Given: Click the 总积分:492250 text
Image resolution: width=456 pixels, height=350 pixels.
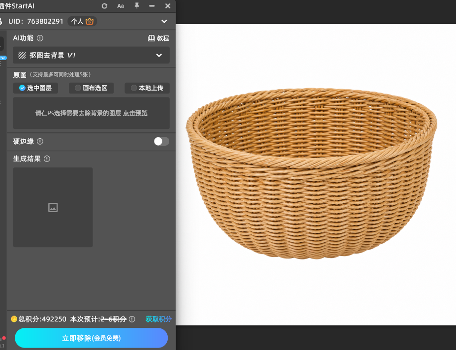Looking at the screenshot, I should (x=42, y=319).
